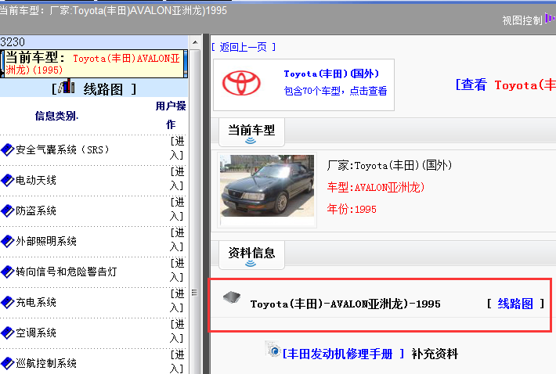Click the Avalon car photo thumbnail
Screen dimensions: 556x374
(267, 185)
